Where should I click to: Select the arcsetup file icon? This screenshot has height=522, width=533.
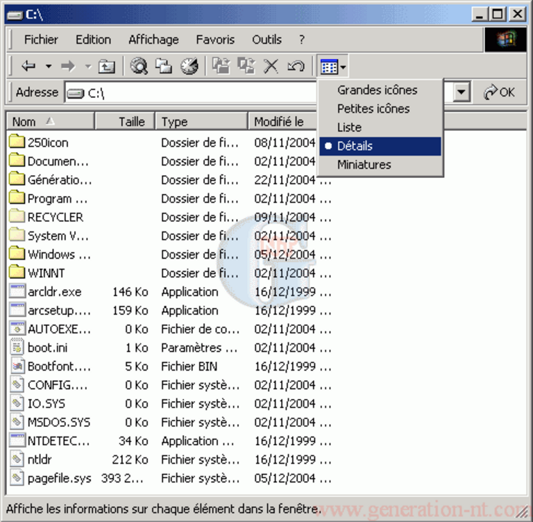click(17, 310)
